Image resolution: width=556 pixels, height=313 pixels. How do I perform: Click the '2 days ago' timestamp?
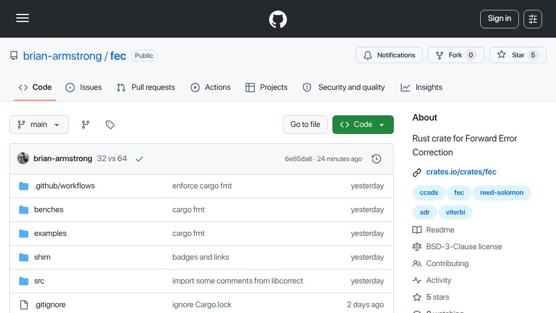click(365, 304)
